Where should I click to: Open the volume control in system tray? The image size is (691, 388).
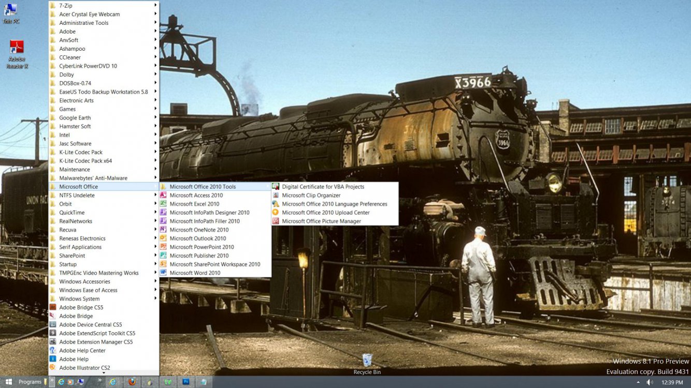650,382
